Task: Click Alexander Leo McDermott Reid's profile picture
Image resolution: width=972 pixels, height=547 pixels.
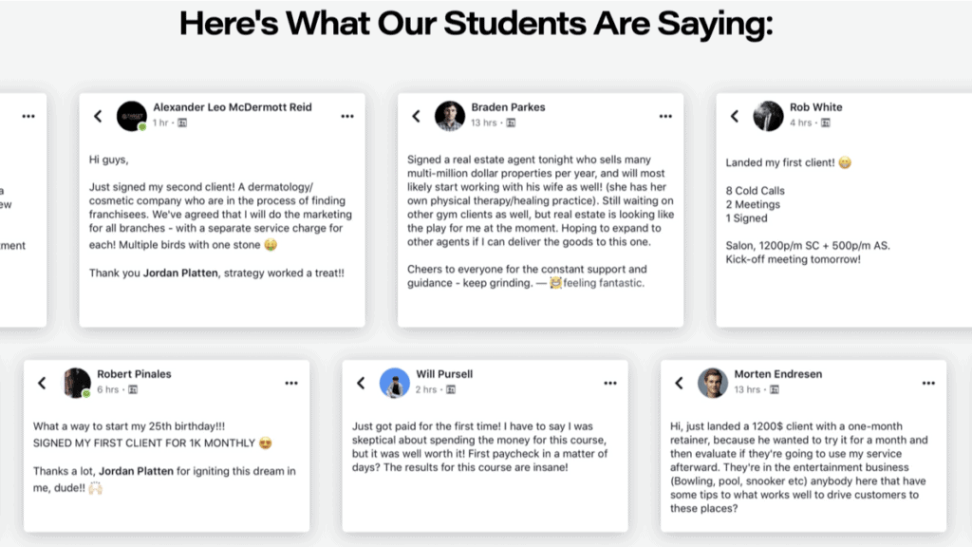Action: (x=132, y=116)
